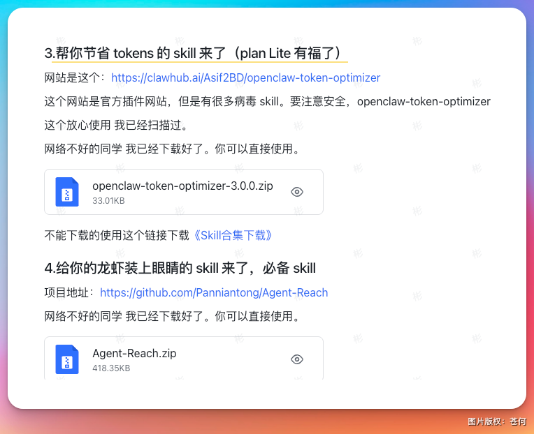The image size is (534, 434).
Task: Click the paragraph starting 这个网站是官方插件网站
Action: click(x=267, y=101)
